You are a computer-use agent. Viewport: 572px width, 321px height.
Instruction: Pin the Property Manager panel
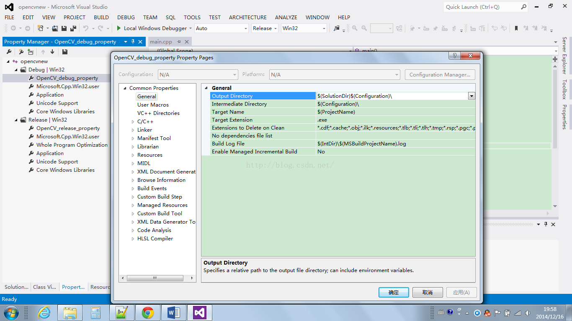tap(133, 42)
